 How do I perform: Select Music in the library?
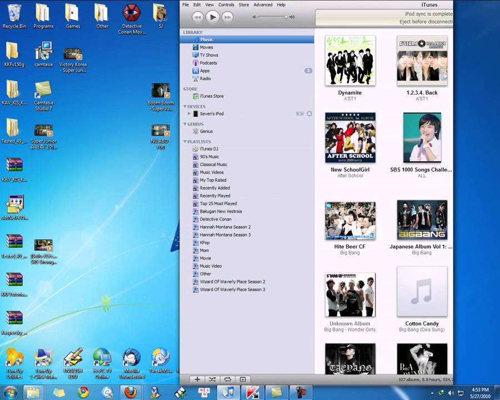click(247, 39)
